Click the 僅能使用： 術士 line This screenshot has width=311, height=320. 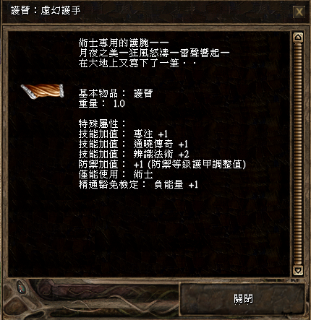tap(116, 174)
